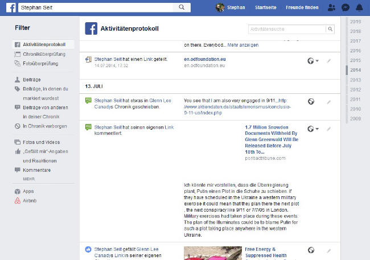Image resolution: width=370 pixels, height=260 pixels.
Task: Open friend requests icon
Action: click(x=332, y=7)
